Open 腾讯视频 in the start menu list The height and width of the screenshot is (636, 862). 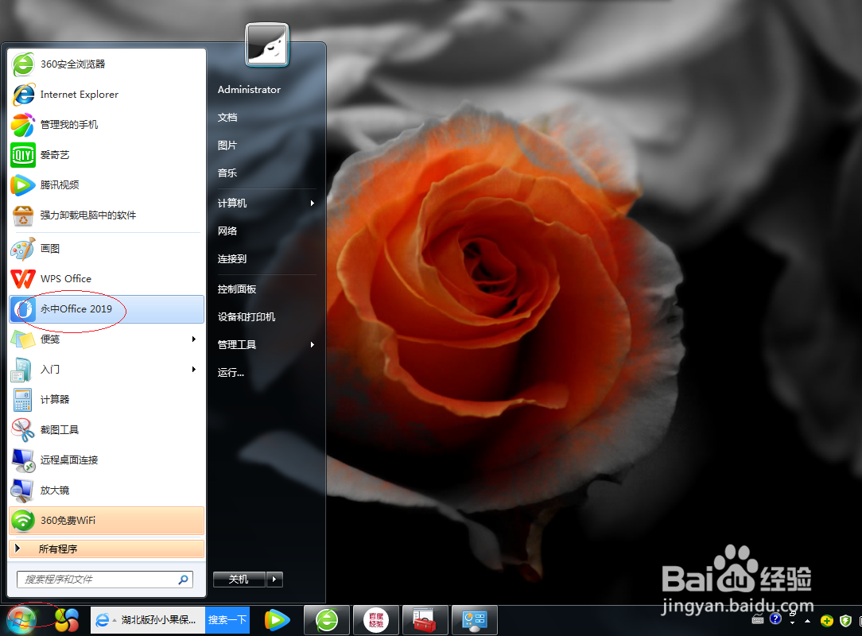[107, 185]
